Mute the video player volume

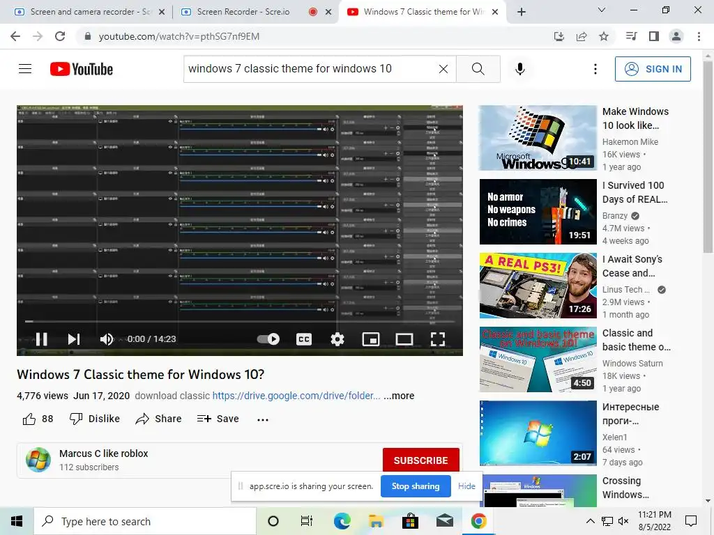click(x=107, y=339)
